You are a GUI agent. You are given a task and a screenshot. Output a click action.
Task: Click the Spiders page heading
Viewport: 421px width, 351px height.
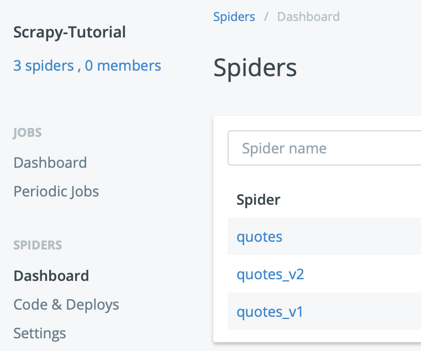pyautogui.click(x=255, y=68)
